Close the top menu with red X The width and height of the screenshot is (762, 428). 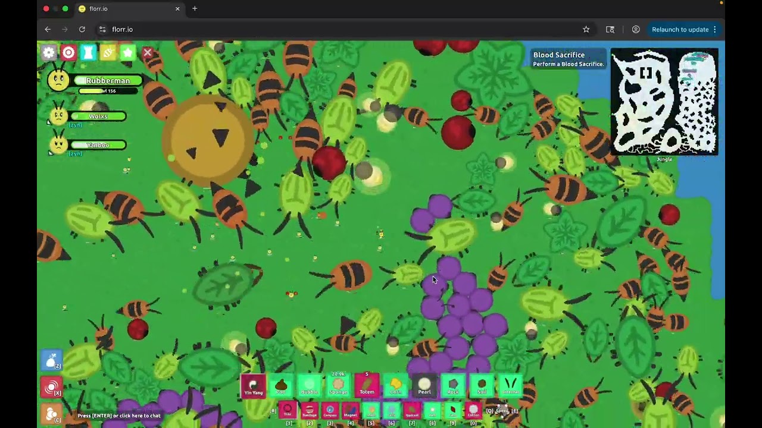147,53
